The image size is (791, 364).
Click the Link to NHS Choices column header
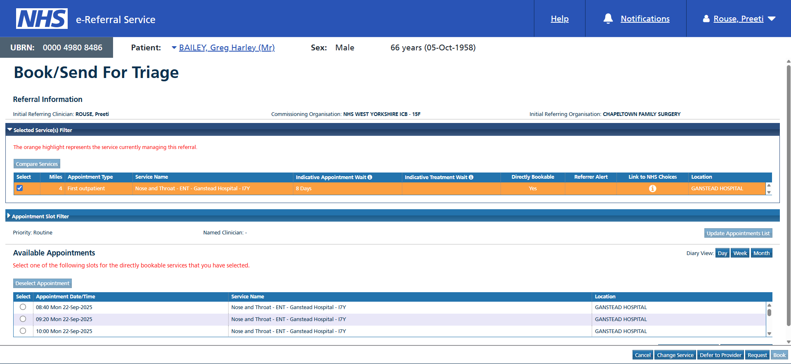[652, 177]
